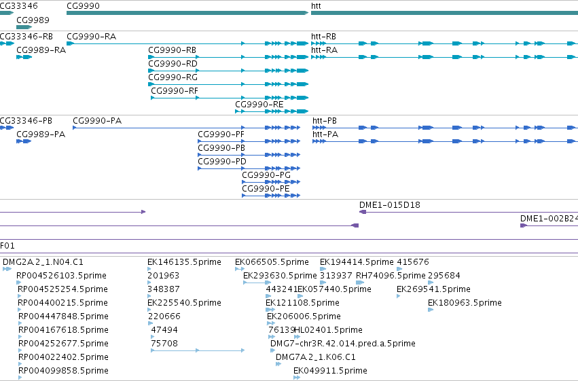Select EST EK194414.5prime
This screenshot has width=578, height=381.
(323, 269)
